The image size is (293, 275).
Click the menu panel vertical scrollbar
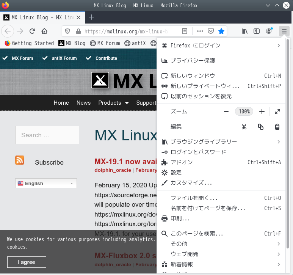tap(288, 144)
